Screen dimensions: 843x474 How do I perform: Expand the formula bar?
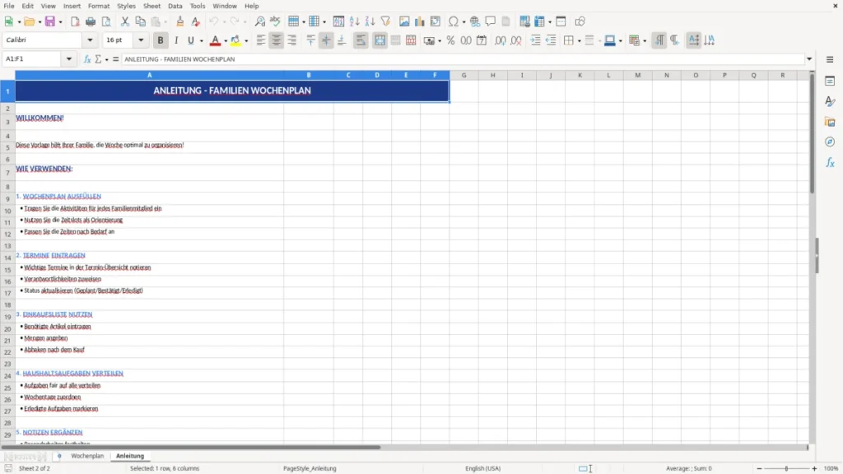(x=809, y=59)
